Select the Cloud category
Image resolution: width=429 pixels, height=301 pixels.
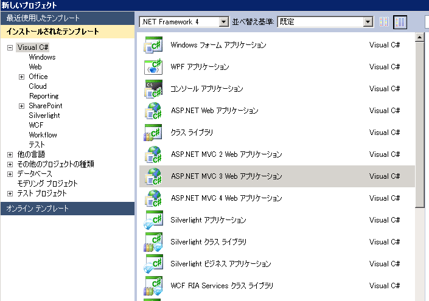click(38, 86)
